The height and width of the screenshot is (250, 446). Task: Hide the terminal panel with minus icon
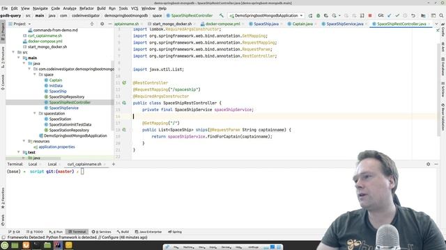(x=436, y=164)
